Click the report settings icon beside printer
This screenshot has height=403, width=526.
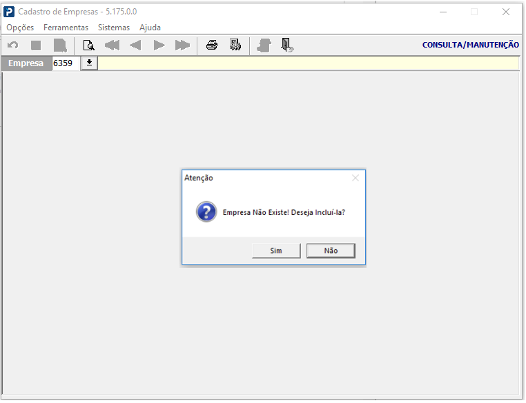pyautogui.click(x=235, y=45)
